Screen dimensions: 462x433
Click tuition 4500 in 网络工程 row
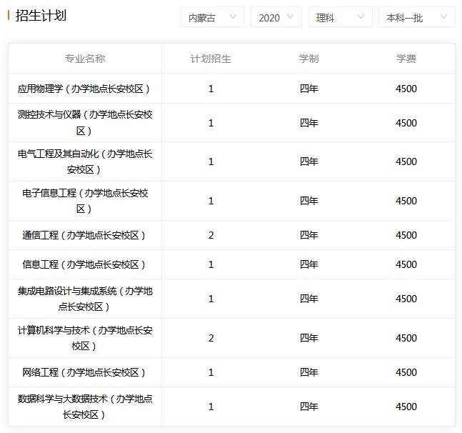pos(406,372)
